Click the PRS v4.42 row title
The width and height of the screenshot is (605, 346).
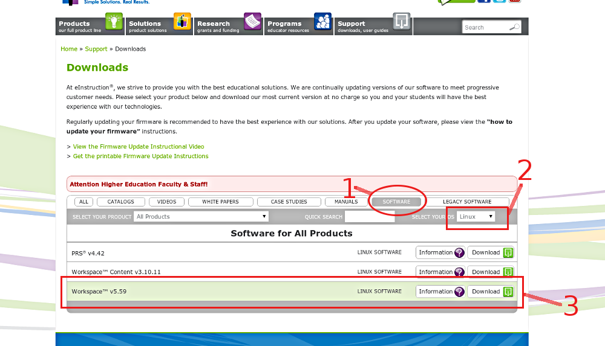click(88, 253)
